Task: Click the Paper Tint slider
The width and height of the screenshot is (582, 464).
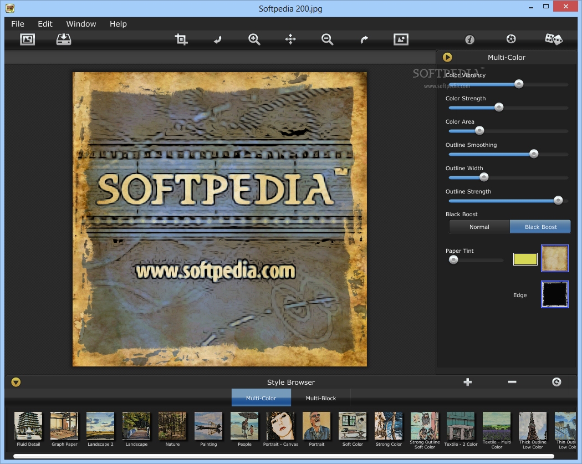Action: [x=476, y=260]
